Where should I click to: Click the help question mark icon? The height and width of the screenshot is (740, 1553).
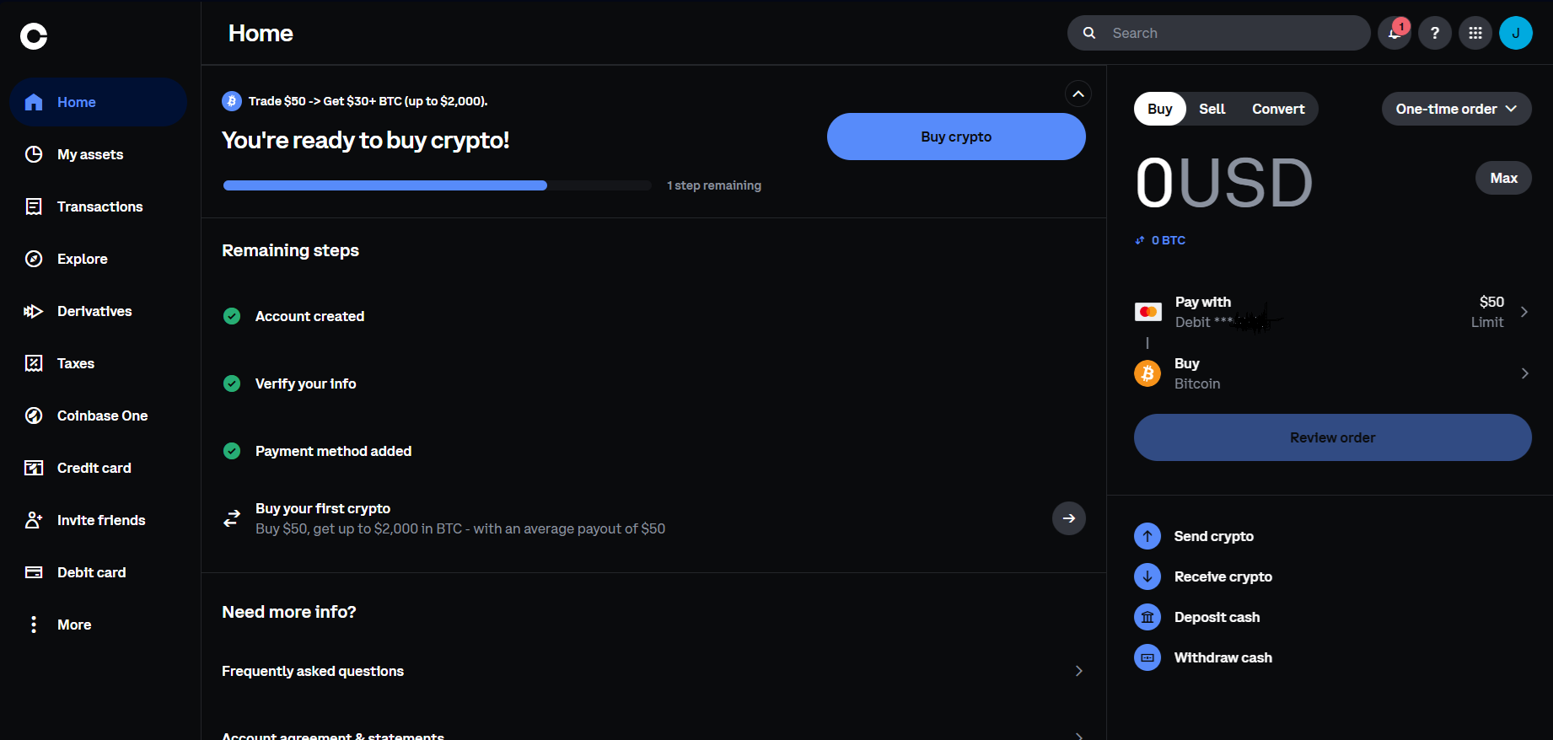pos(1434,34)
